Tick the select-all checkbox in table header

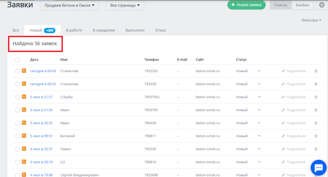(x=18, y=60)
